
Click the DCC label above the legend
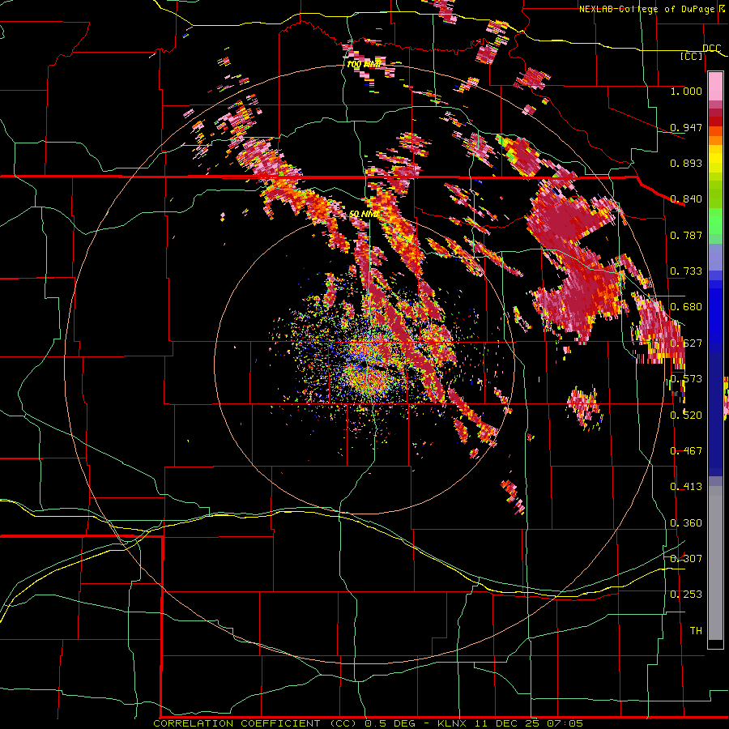click(712, 48)
